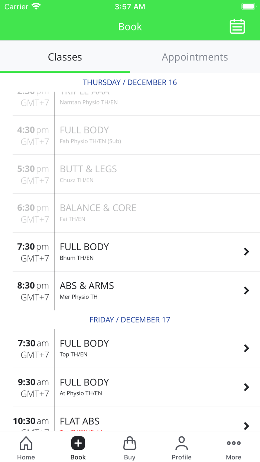
Task: Open the calendar date picker icon
Action: click(237, 27)
